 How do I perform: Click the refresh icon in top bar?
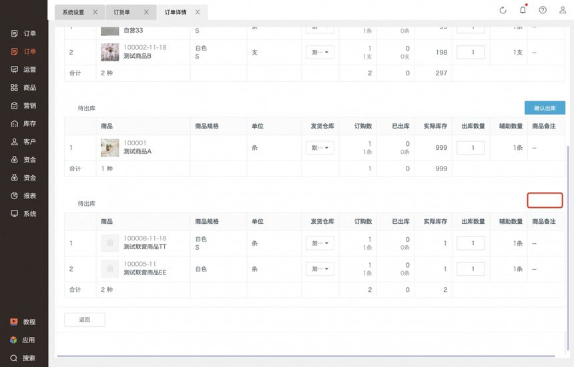[503, 10]
